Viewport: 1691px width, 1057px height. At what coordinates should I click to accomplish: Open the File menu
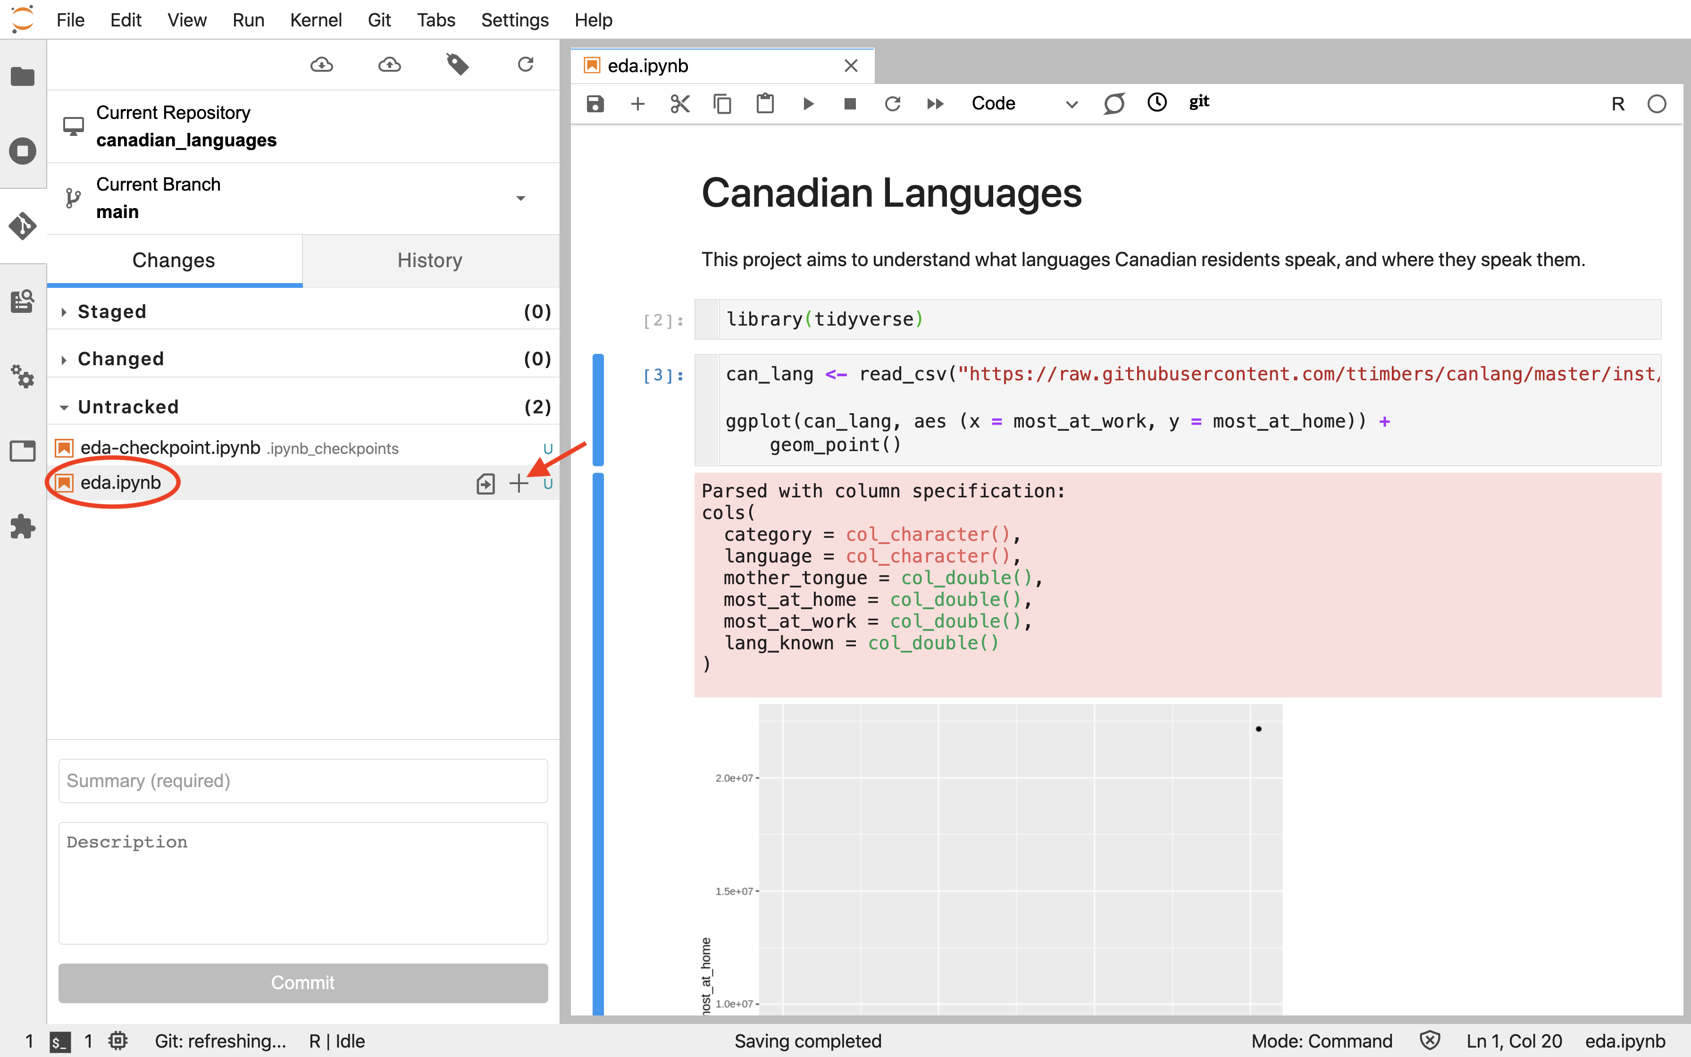tap(71, 19)
